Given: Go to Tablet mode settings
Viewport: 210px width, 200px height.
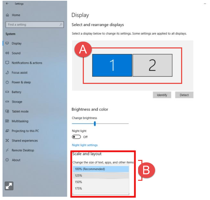Looking at the screenshot, I should pyautogui.click(x=20, y=111).
